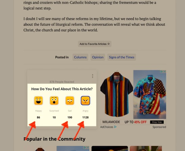Open the Opinion category tag
The image size is (185, 151).
[98, 57]
